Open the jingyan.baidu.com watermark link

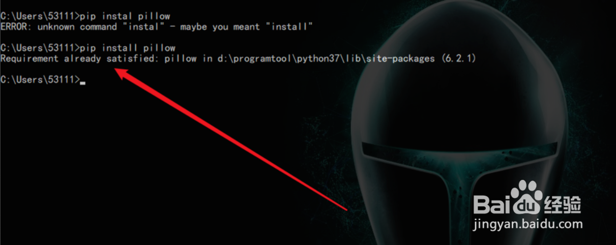[x=527, y=223]
